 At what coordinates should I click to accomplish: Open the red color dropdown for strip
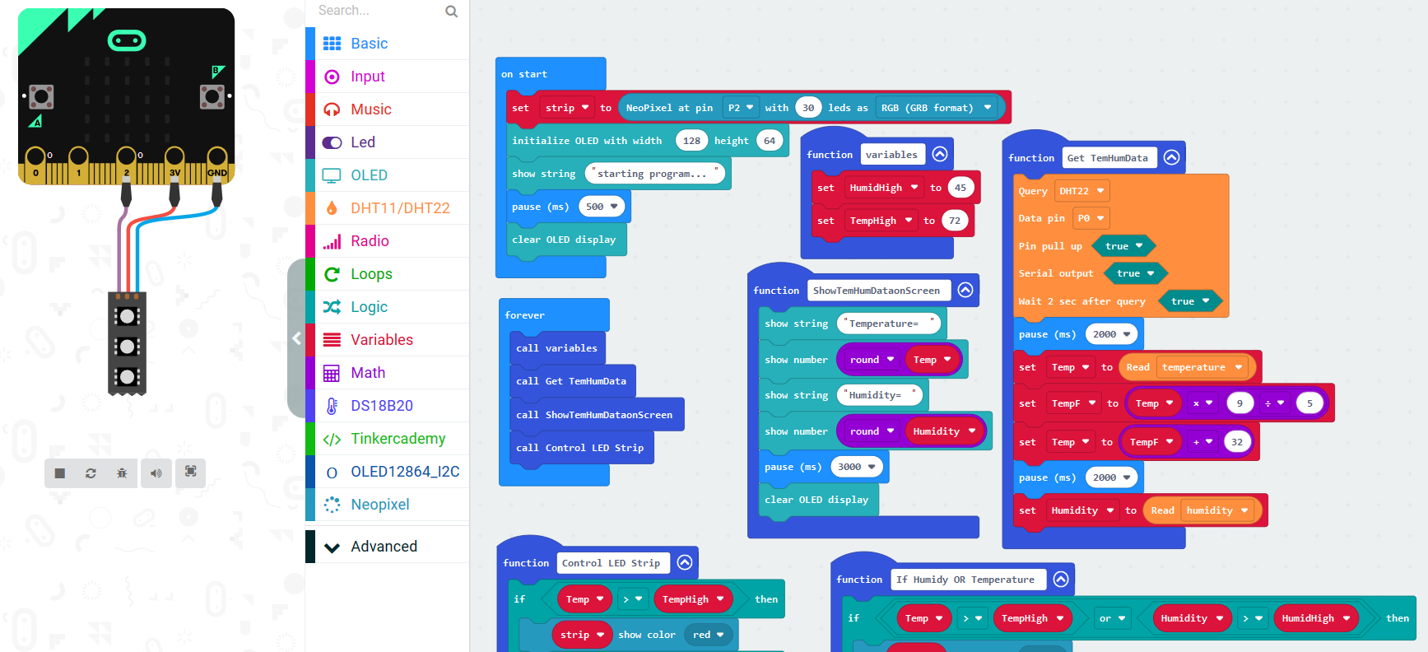pos(708,635)
